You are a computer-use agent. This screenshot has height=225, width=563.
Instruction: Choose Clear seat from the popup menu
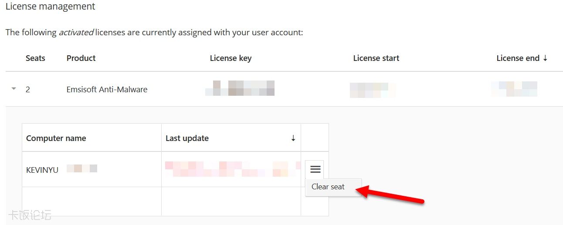[328, 187]
